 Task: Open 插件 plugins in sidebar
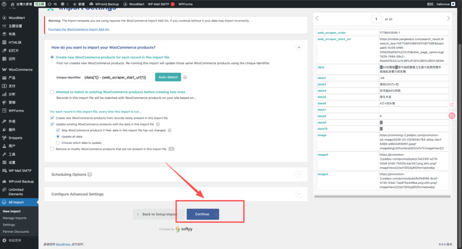point(12,129)
